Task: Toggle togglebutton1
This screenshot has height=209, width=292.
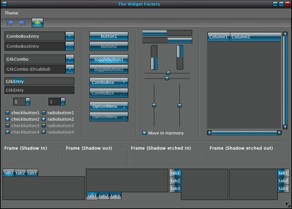Action: (x=109, y=59)
